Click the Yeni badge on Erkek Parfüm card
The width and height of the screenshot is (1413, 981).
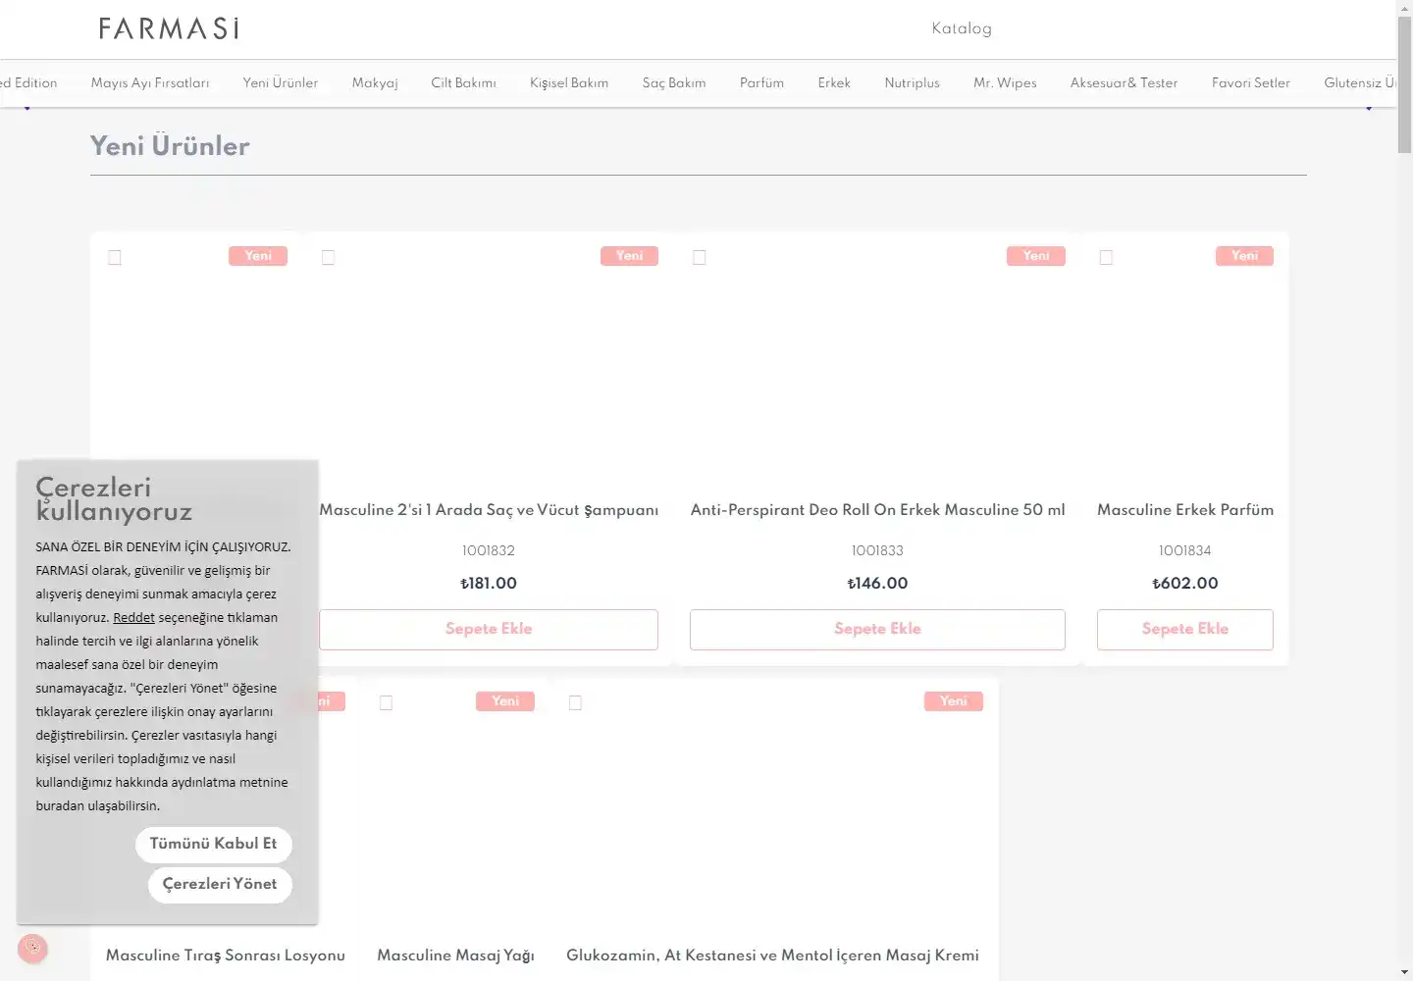pyautogui.click(x=1244, y=256)
